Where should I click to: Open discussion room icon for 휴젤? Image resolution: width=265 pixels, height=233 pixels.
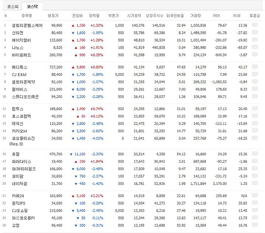point(255,154)
